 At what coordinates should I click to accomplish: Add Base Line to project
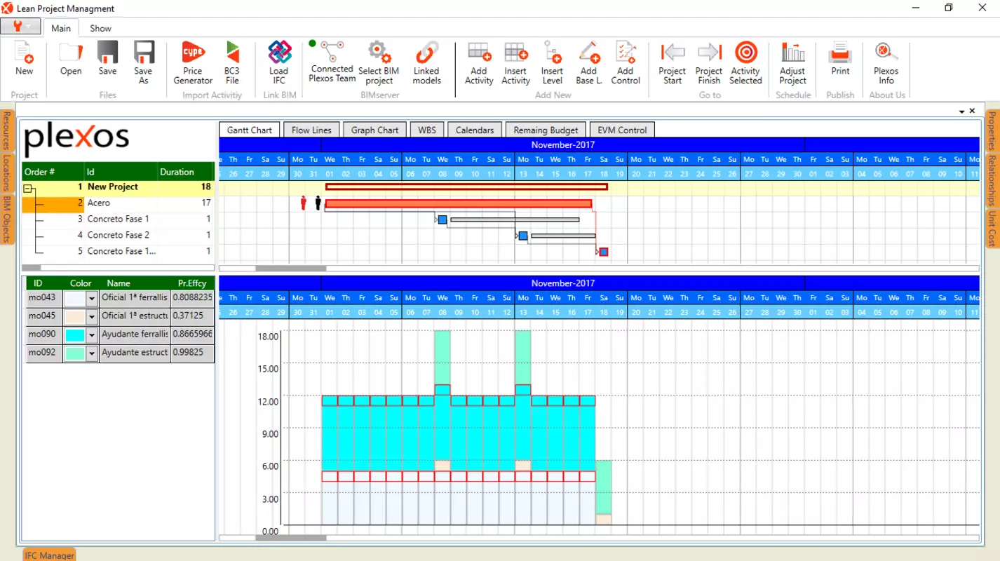pos(589,63)
